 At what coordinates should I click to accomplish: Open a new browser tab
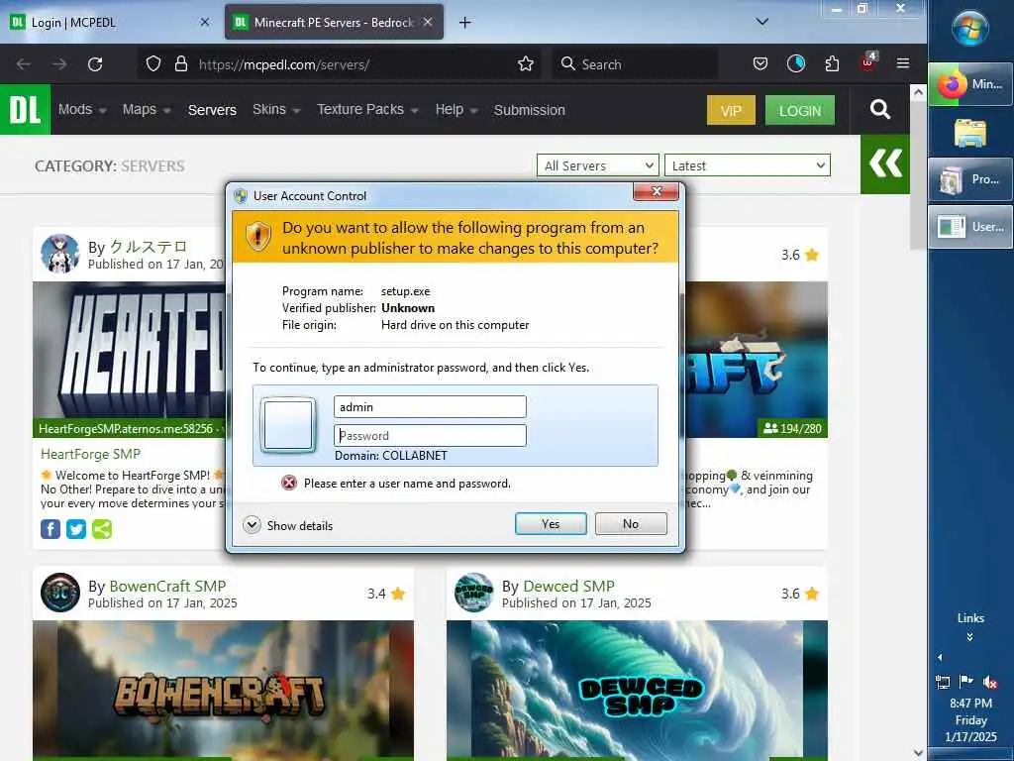click(465, 23)
